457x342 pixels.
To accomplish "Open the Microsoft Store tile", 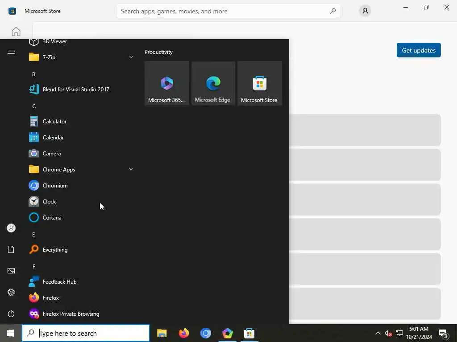I will point(260,83).
